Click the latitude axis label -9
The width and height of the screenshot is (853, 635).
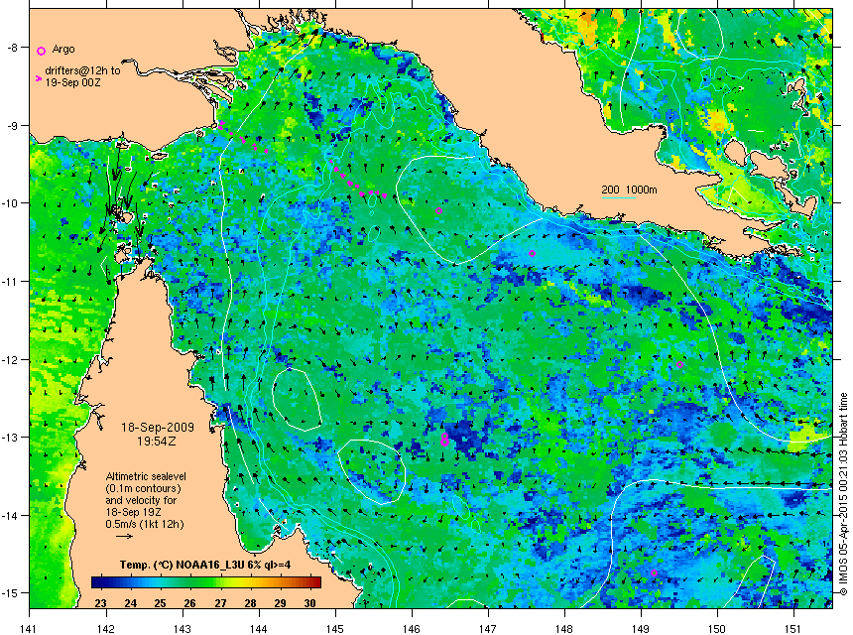(12, 125)
